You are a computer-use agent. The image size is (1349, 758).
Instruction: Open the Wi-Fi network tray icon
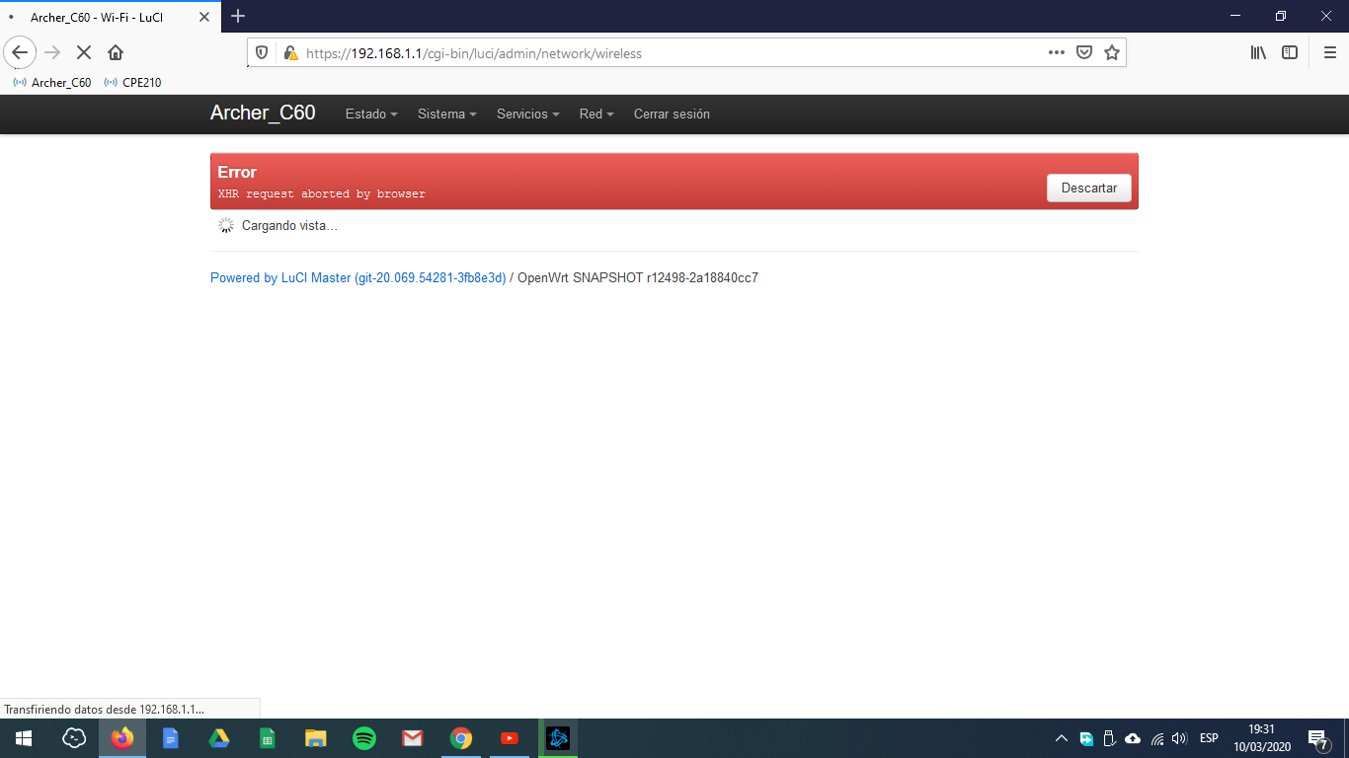[x=1157, y=738]
